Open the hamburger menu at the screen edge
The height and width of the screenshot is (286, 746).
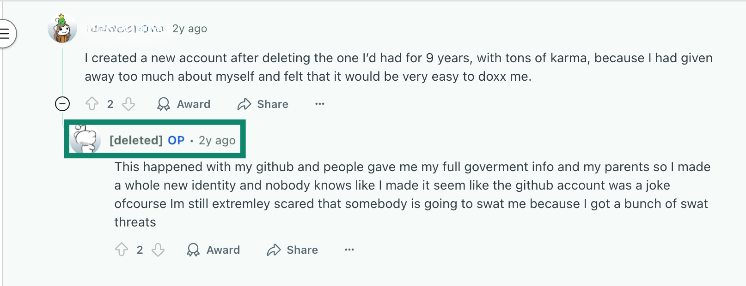click(5, 33)
